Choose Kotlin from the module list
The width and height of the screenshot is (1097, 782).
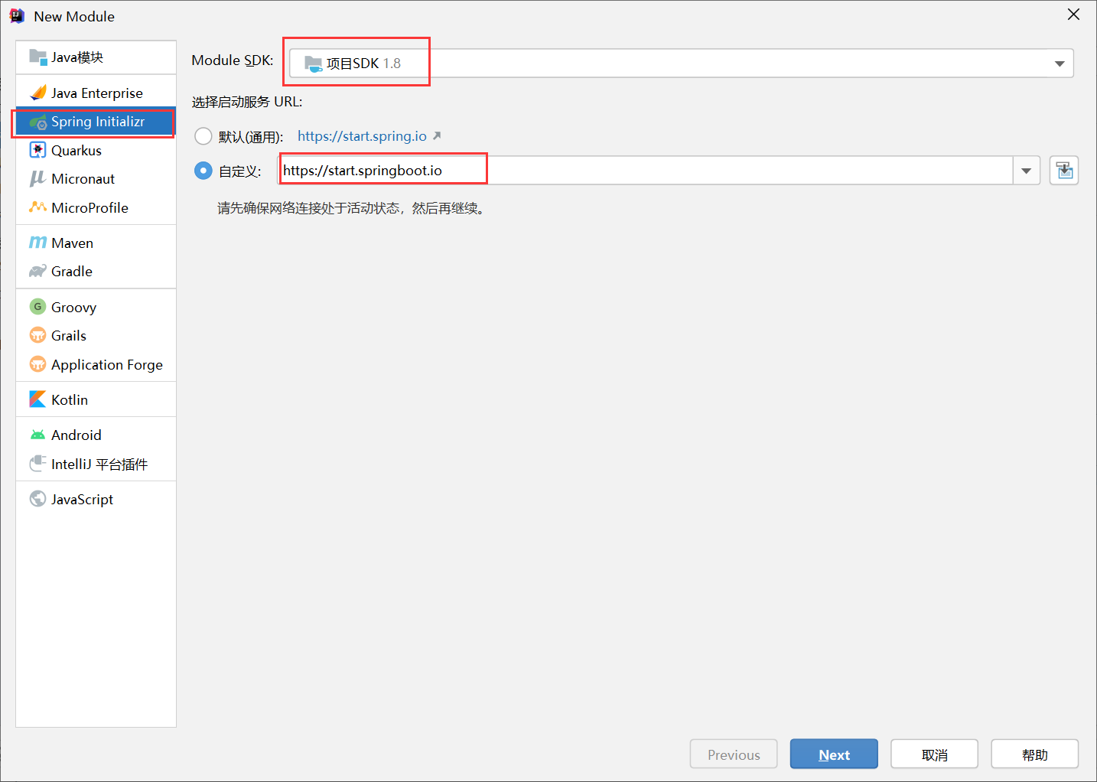[x=96, y=399]
